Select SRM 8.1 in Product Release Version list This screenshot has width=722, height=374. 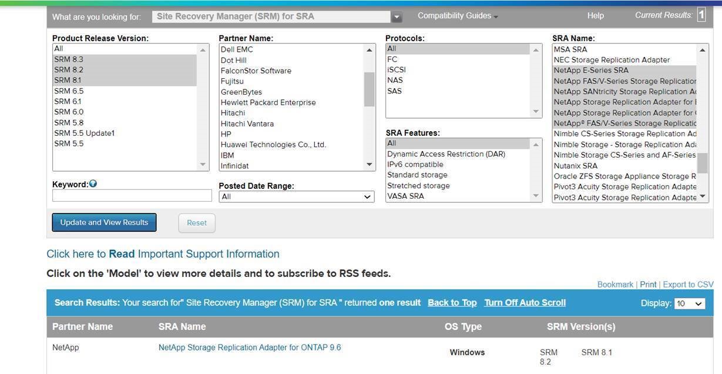(125, 81)
